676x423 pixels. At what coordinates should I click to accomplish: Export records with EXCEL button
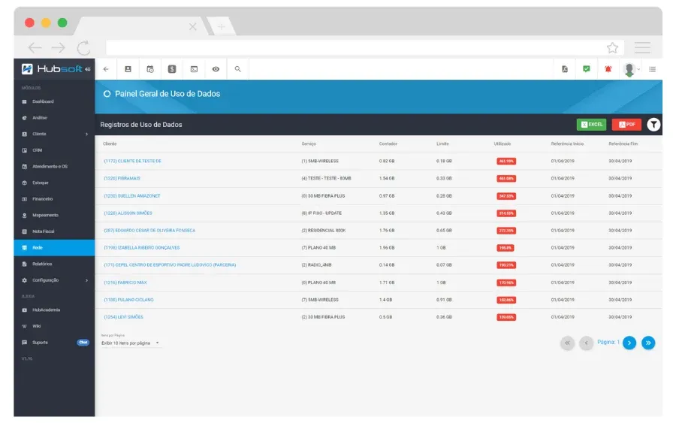click(x=592, y=125)
